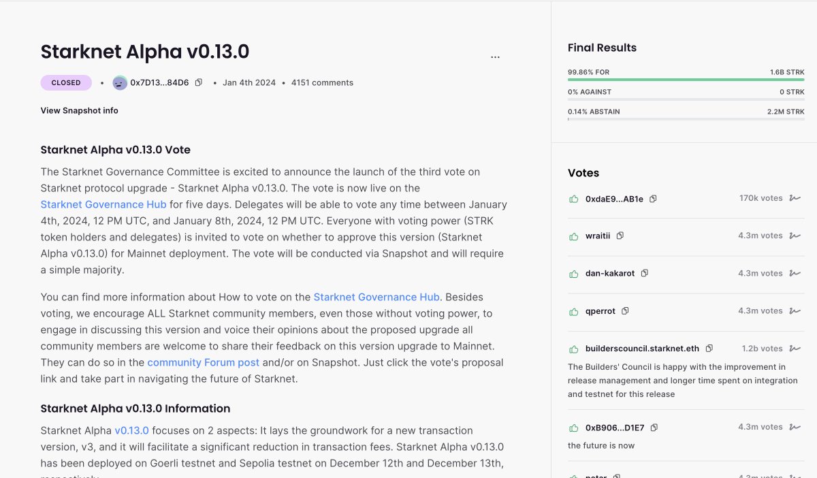
Task: Open voter profile 0xB906...D1E7
Action: [x=615, y=428]
